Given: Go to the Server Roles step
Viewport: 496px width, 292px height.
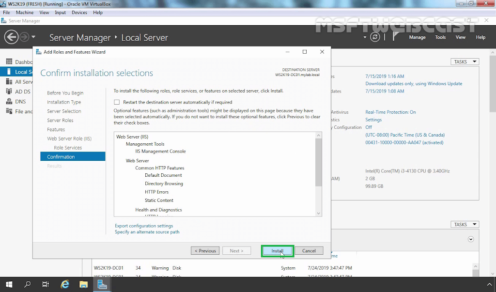Looking at the screenshot, I should coord(60,120).
